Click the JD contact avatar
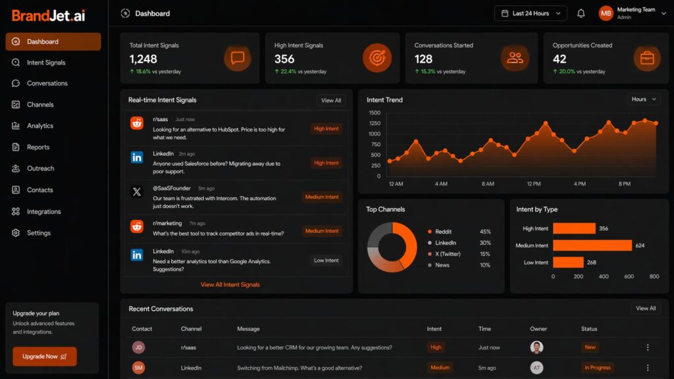674x379 pixels. pos(138,347)
